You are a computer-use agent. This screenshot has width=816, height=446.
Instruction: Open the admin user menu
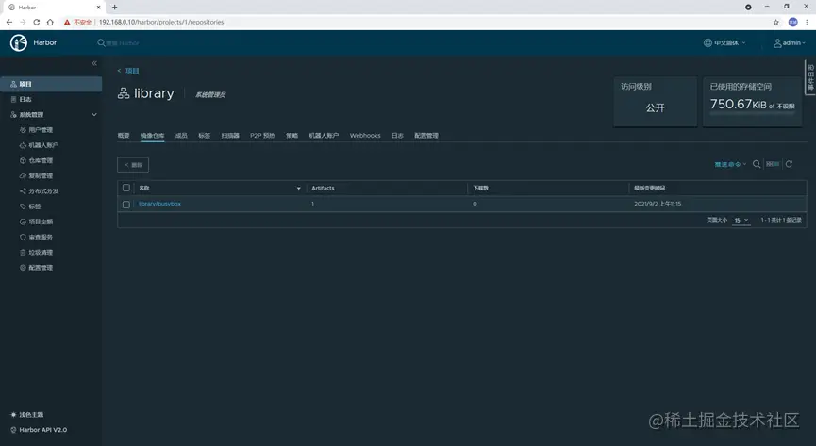(790, 42)
